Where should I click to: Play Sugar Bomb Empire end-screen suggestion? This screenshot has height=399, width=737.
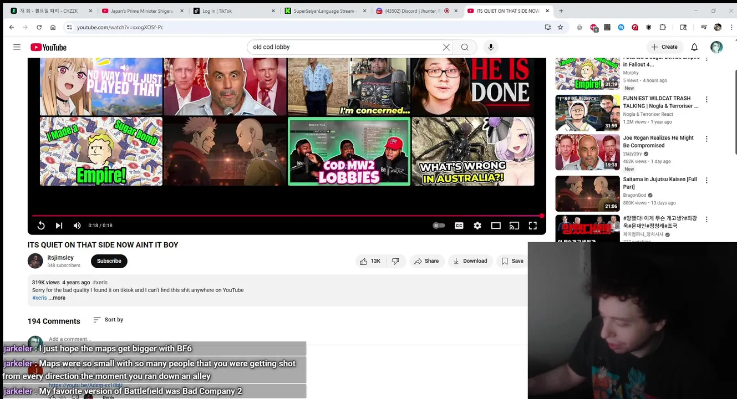point(101,151)
